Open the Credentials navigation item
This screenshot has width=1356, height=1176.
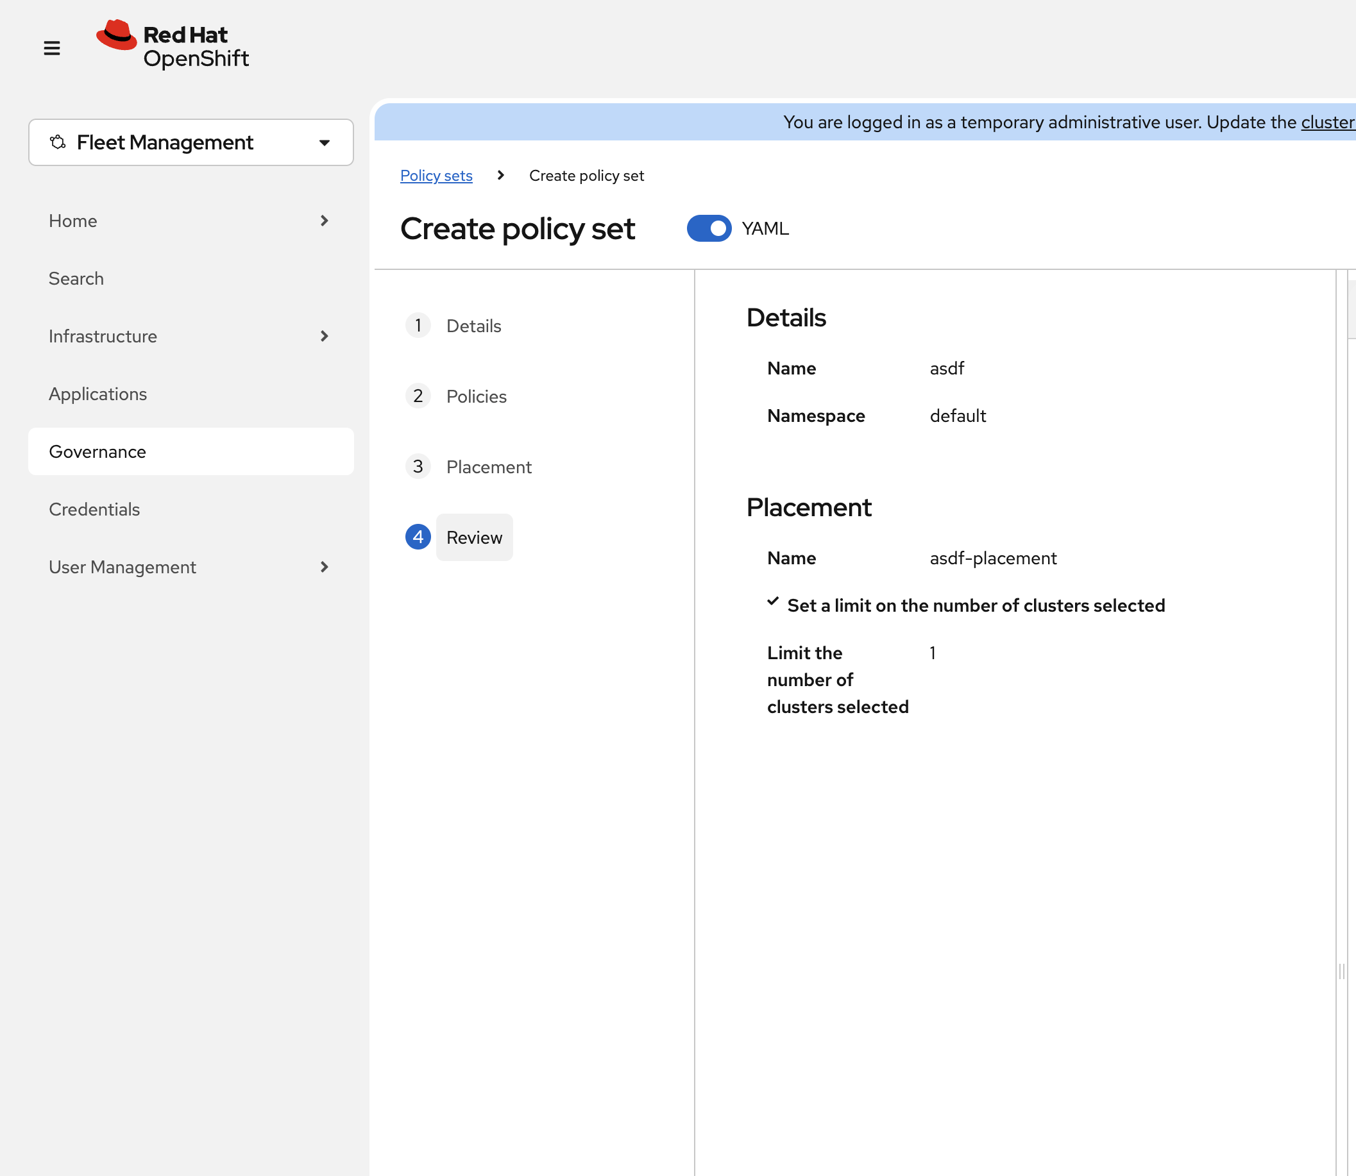tap(94, 509)
